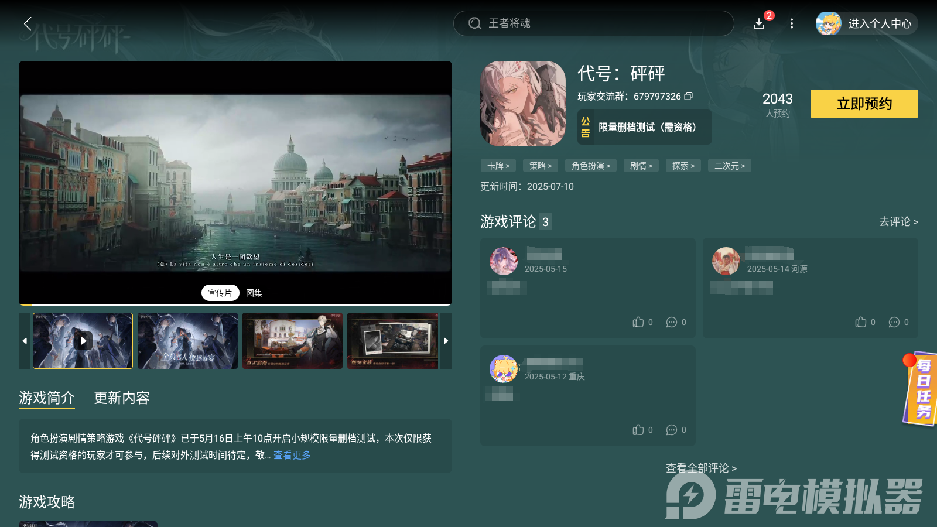Open the 每日任务 daily task badge
Screen dimensions: 937x527
(x=920, y=389)
